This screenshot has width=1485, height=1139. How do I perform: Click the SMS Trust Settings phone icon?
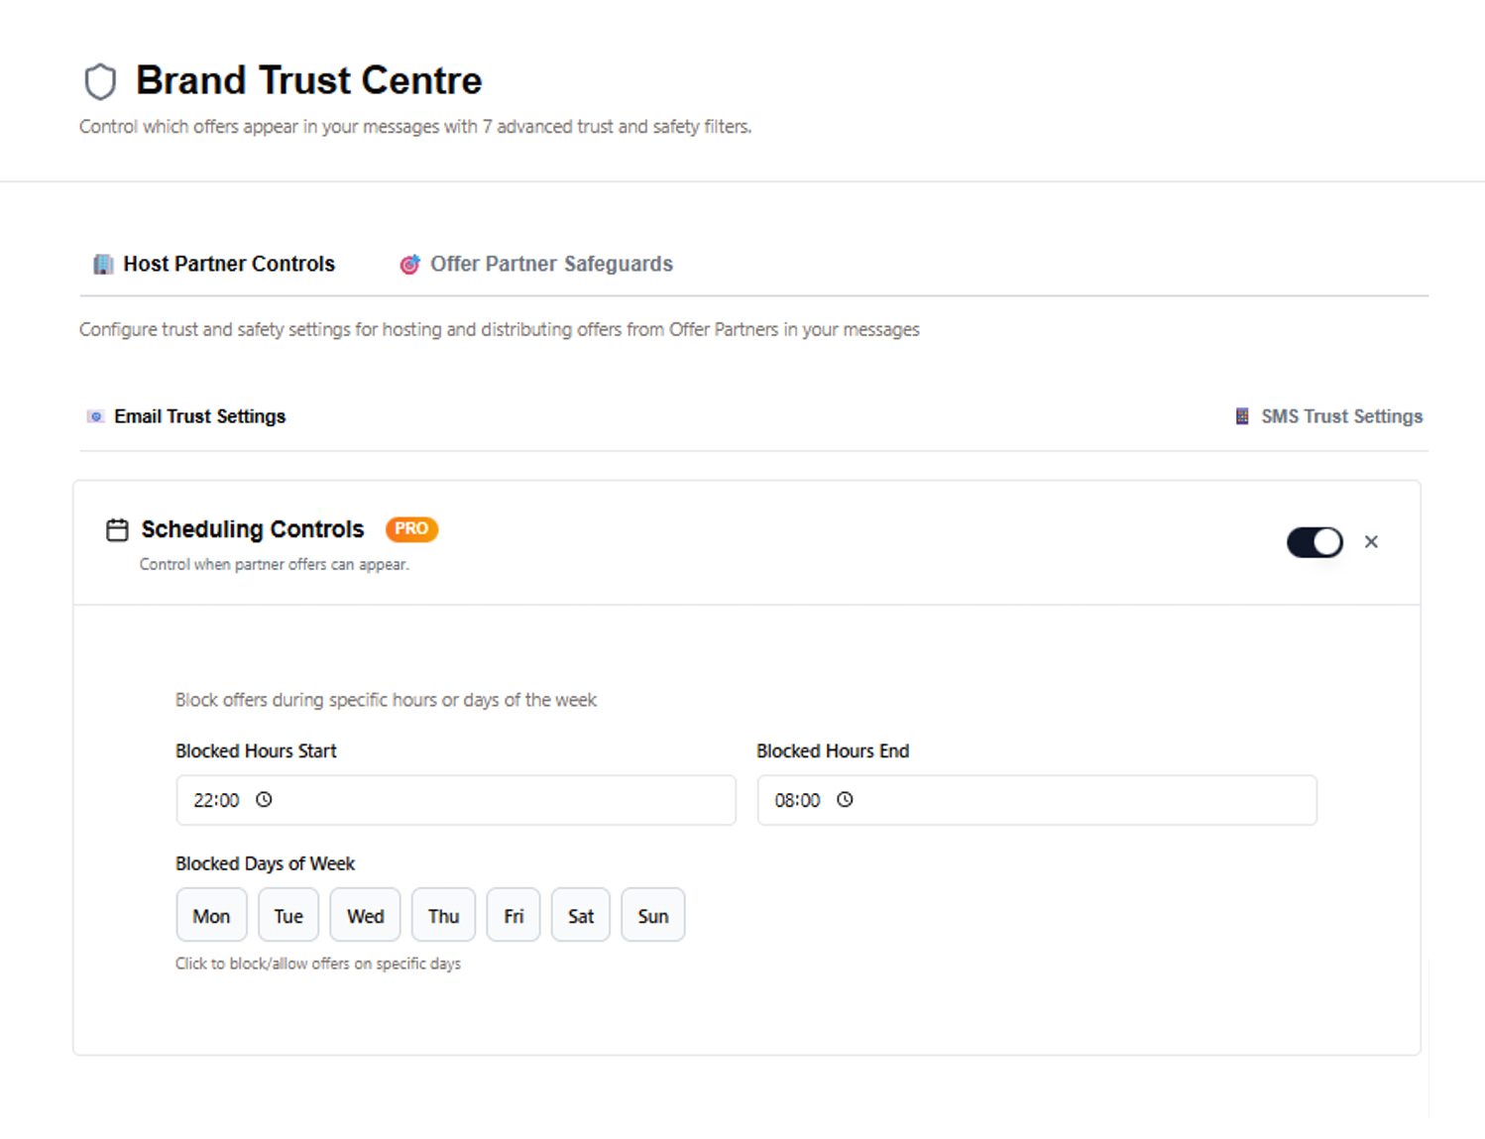click(x=1242, y=416)
